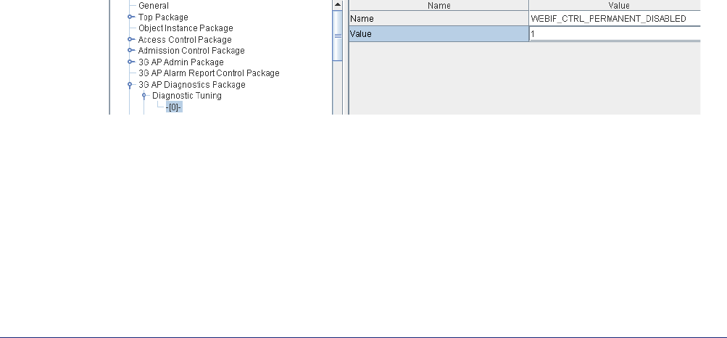Click Top Package label

(163, 17)
